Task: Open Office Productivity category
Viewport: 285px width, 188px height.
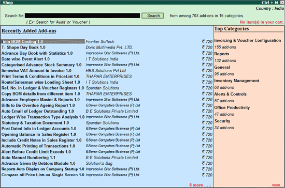Action: pos(232,107)
